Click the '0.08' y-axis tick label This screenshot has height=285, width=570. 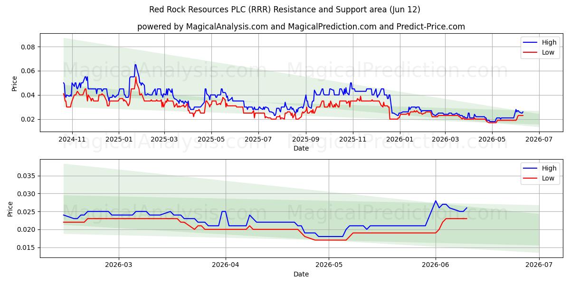point(29,47)
